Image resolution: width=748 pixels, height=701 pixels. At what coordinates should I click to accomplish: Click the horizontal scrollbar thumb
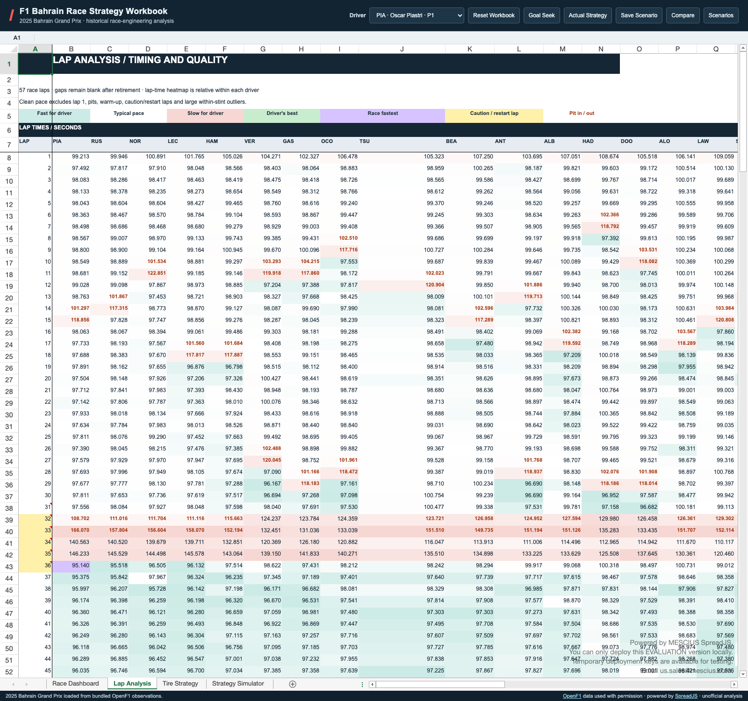440,684
